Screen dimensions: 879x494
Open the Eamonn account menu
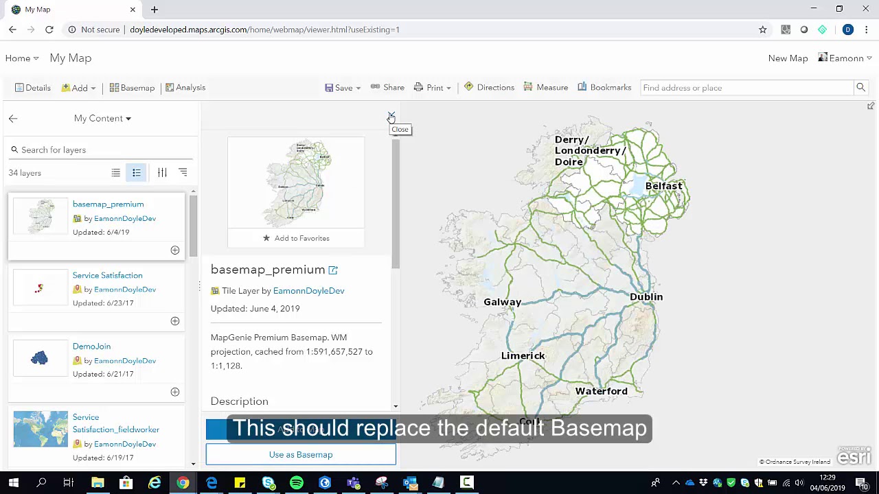(845, 58)
